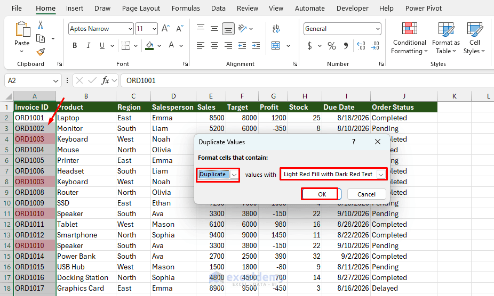This screenshot has width=494, height=296.
Task: Click the dialog help question mark
Action: tap(354, 142)
